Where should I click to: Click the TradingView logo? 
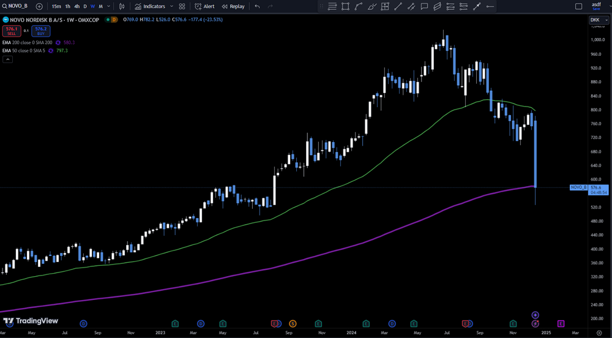(31, 321)
